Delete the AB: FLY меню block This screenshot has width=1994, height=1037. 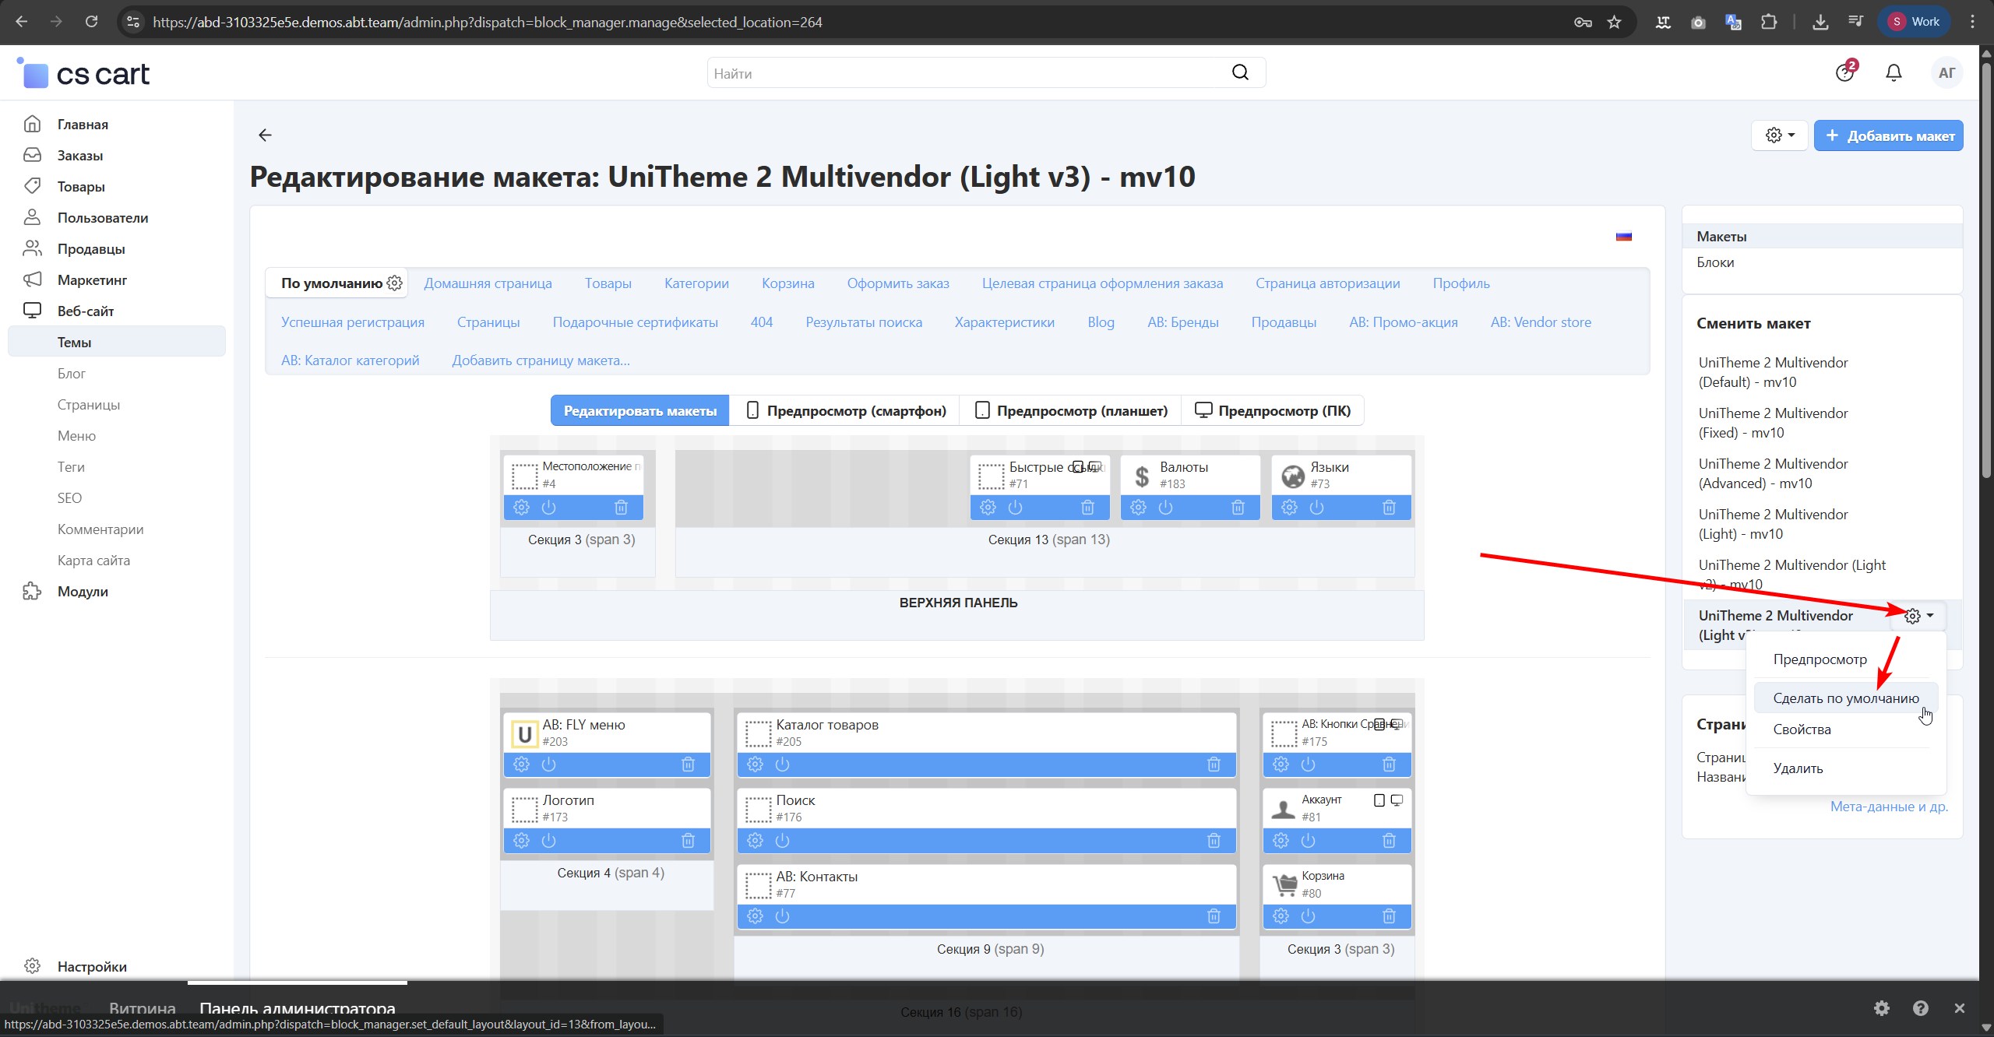tap(688, 765)
